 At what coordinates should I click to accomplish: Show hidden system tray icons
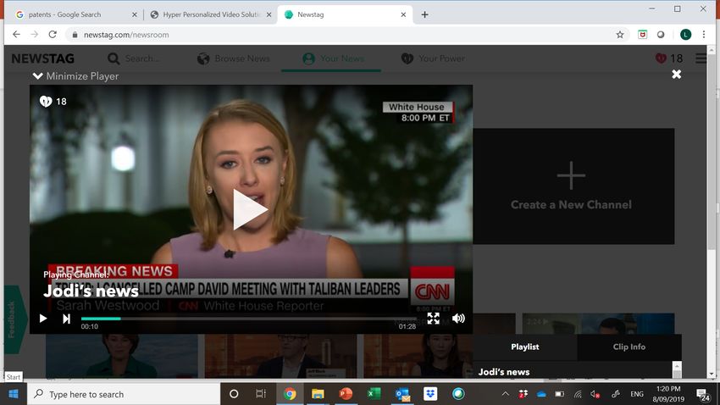click(x=505, y=394)
